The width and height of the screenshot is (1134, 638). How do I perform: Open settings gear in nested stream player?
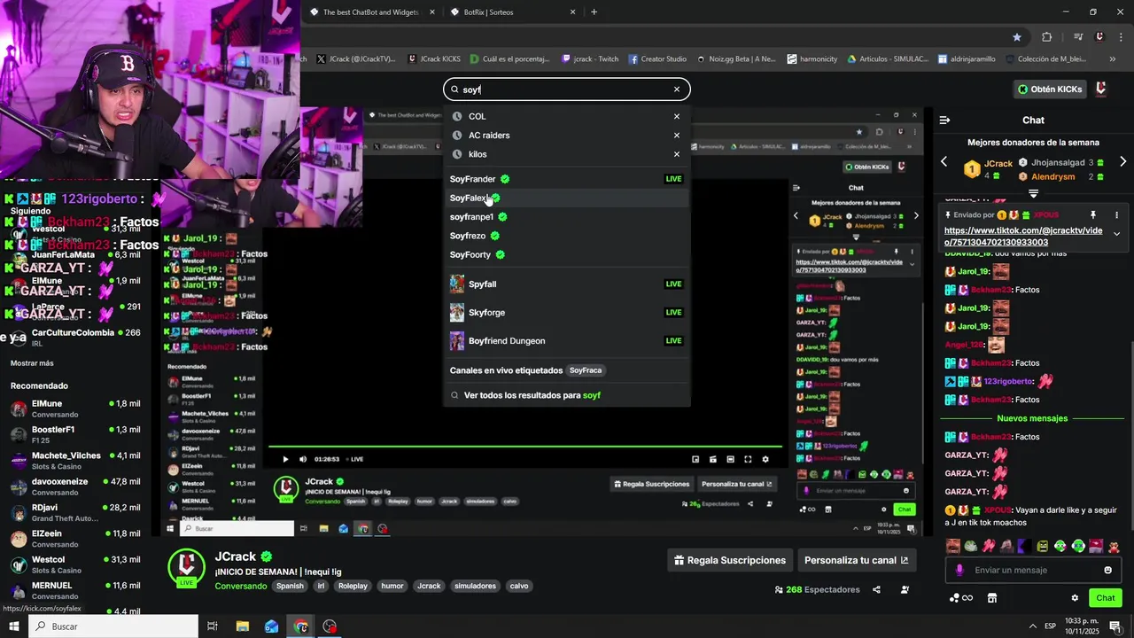click(x=765, y=459)
